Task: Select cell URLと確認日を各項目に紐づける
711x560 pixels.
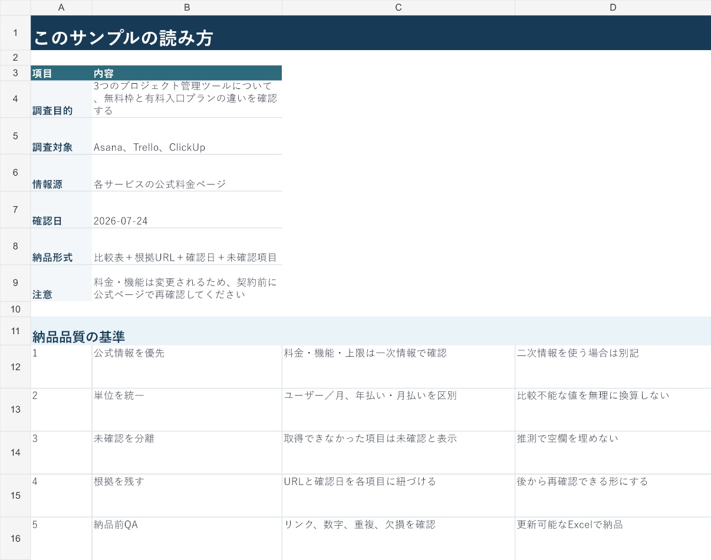Action: (399, 495)
